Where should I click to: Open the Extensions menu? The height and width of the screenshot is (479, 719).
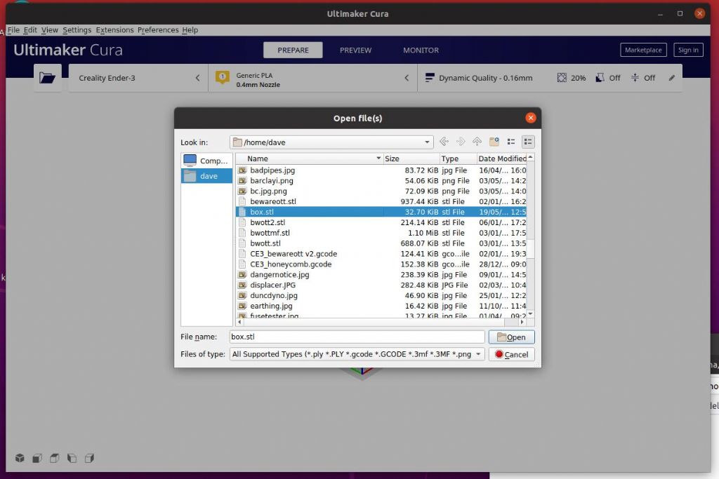click(114, 29)
